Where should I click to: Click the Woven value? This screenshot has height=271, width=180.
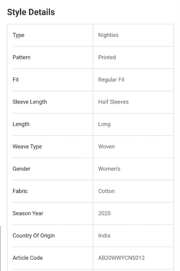click(x=106, y=147)
